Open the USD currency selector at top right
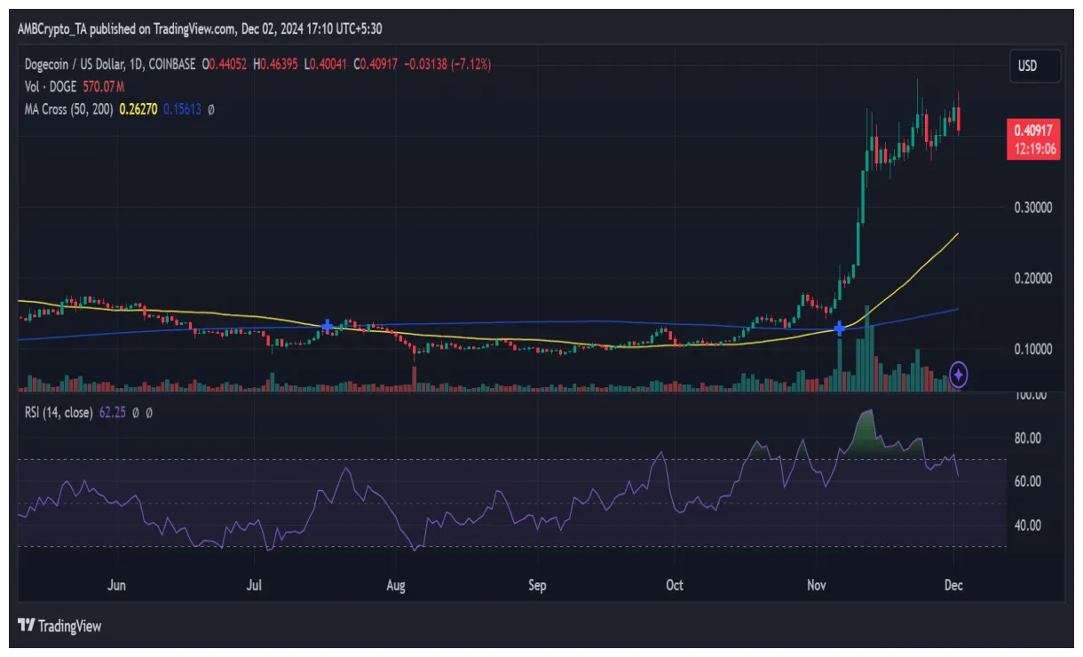This screenshot has width=1083, height=657. (x=1035, y=66)
